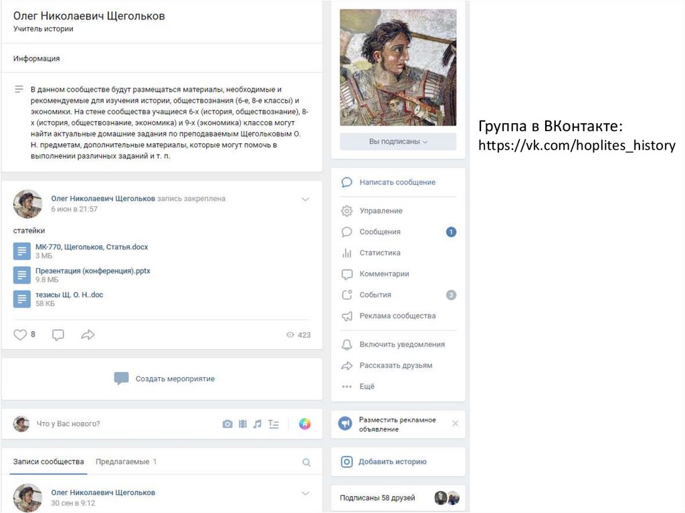Click the small avatar in the post box
685x513 pixels.
[x=21, y=424]
